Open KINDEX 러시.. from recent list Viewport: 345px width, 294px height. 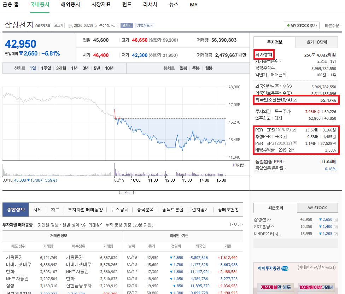[267, 234]
